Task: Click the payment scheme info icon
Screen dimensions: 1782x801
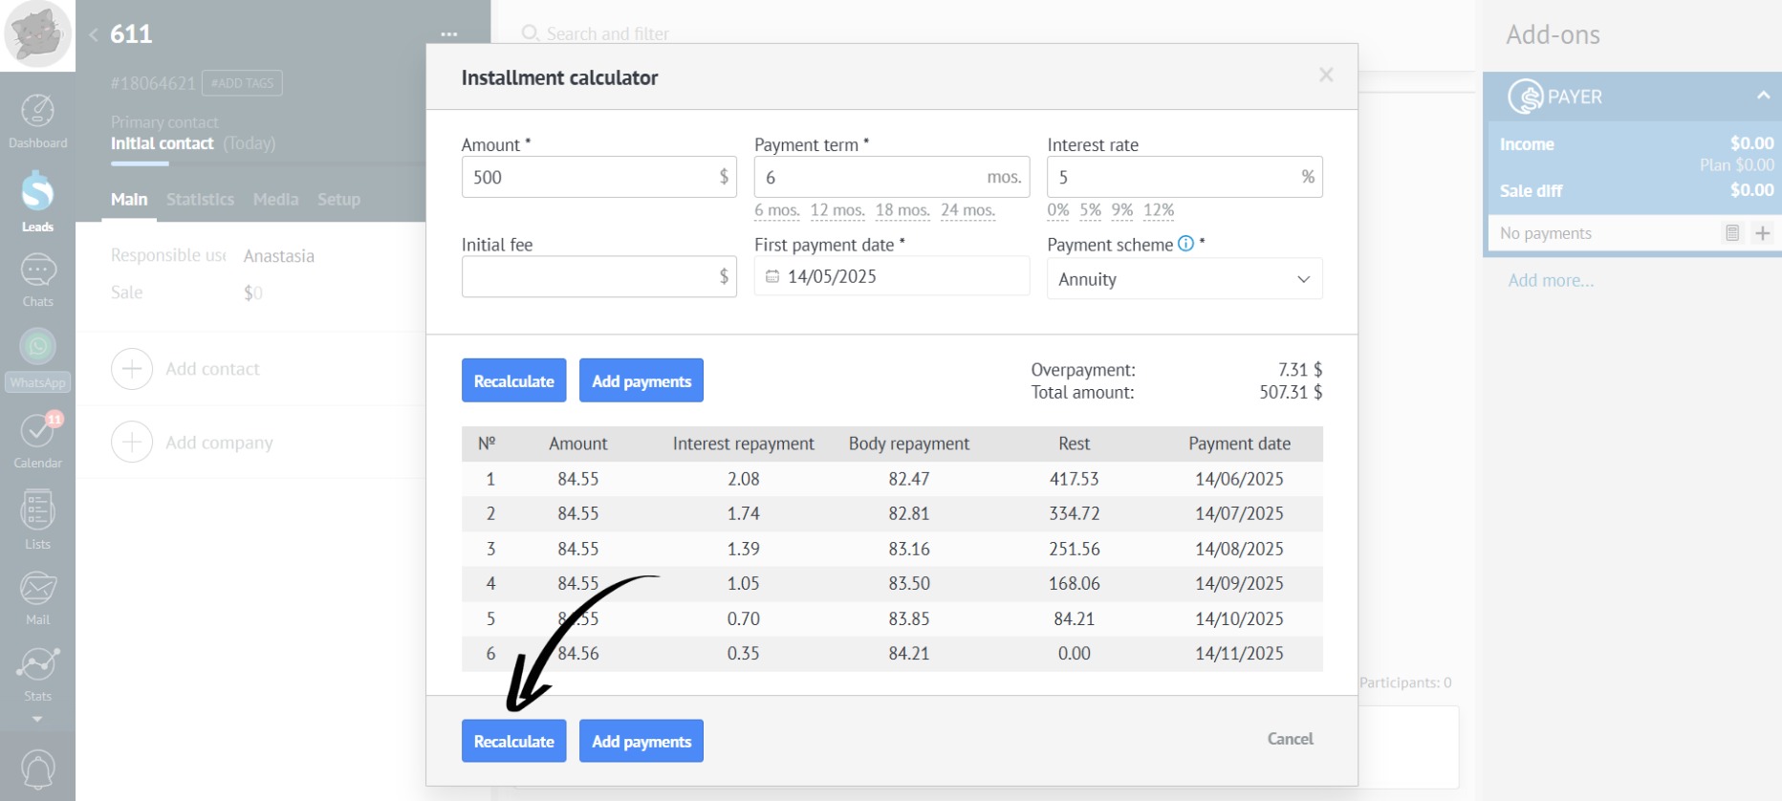Action: point(1185,244)
